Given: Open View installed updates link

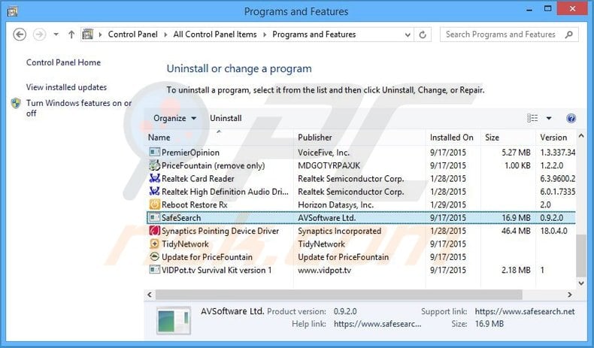Looking at the screenshot, I should pos(66,87).
